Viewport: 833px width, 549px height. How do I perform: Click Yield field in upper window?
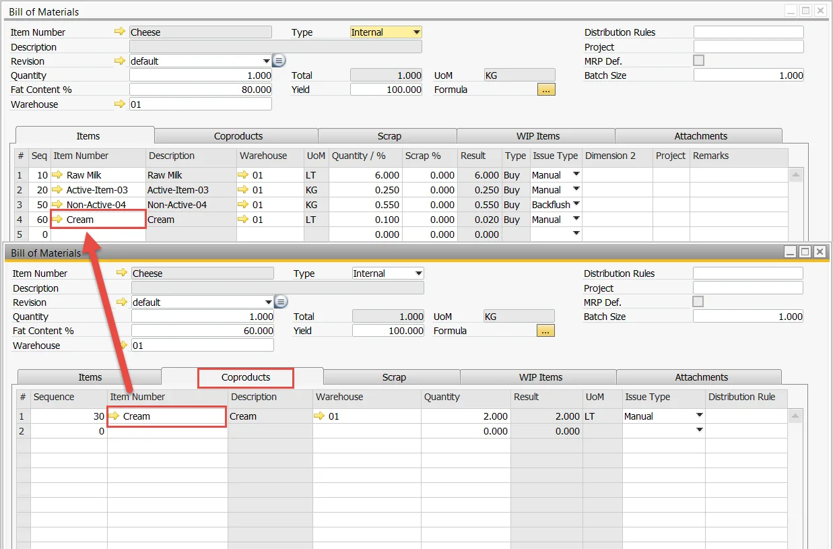click(x=387, y=90)
